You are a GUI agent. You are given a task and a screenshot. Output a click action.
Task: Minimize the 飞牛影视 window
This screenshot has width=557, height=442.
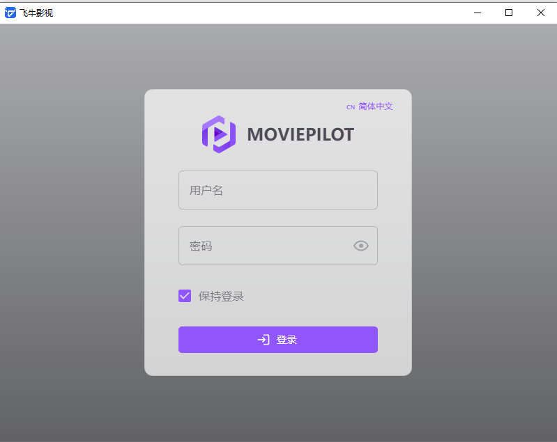pyautogui.click(x=478, y=13)
